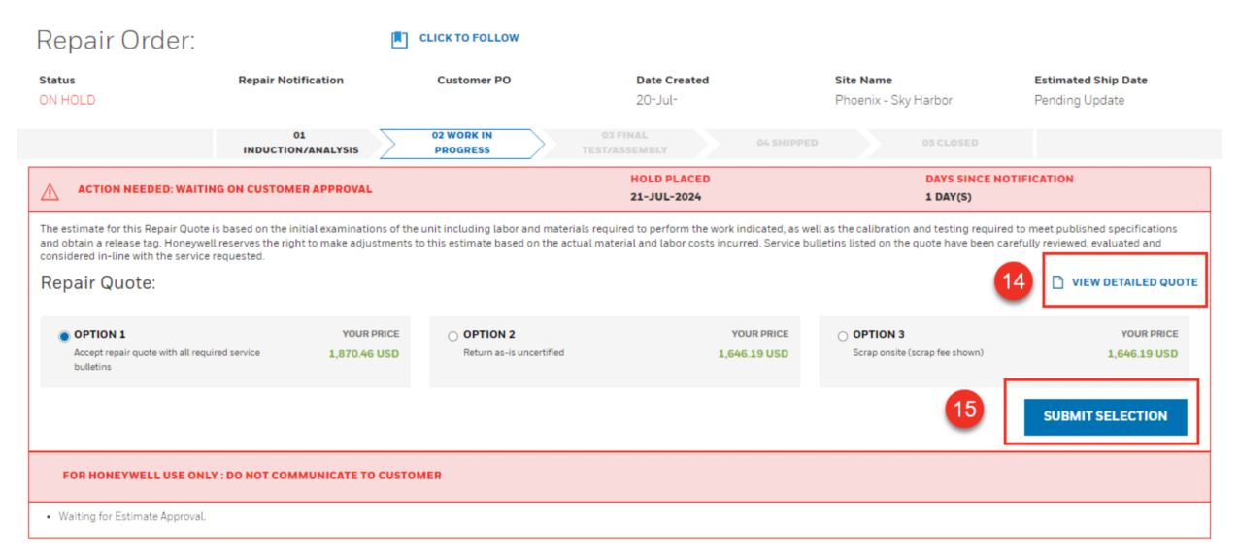Click the Customer PO column label
1239x559 pixels.
(x=474, y=80)
